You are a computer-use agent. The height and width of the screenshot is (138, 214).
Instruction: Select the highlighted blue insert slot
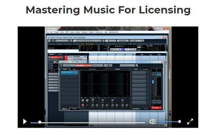[x=70, y=73]
